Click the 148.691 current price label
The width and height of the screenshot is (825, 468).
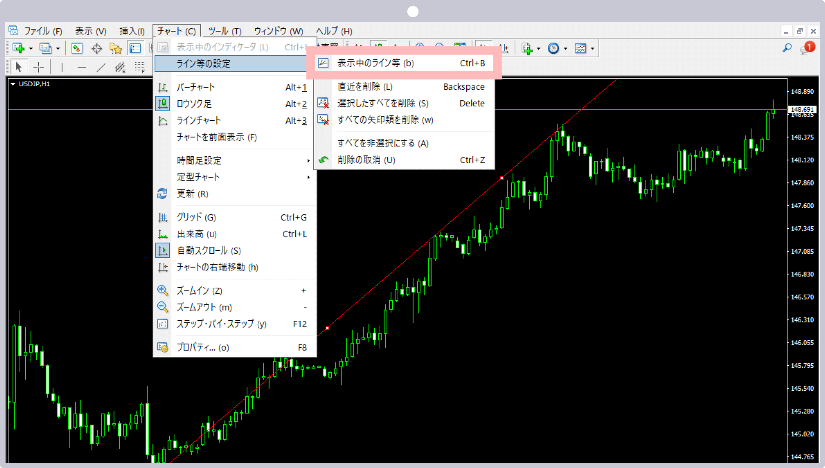pos(802,109)
